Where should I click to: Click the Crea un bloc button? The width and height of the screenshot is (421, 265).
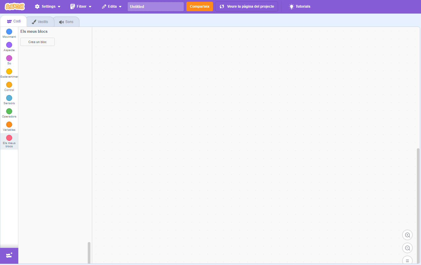pos(38,42)
